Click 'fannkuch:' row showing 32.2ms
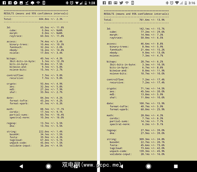This screenshot has height=172, width=197. pos(36,47)
